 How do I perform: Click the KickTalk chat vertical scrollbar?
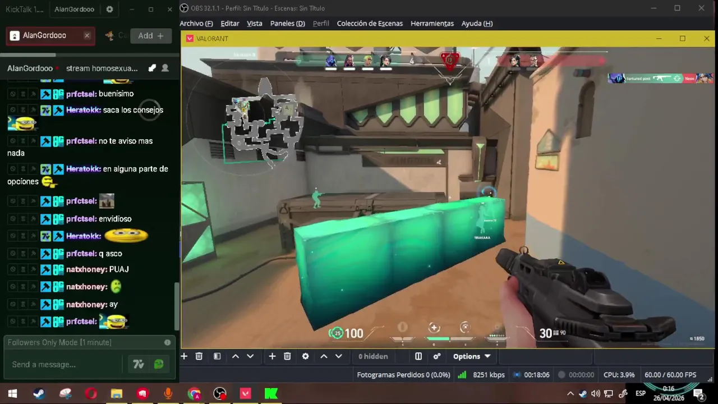click(177, 306)
